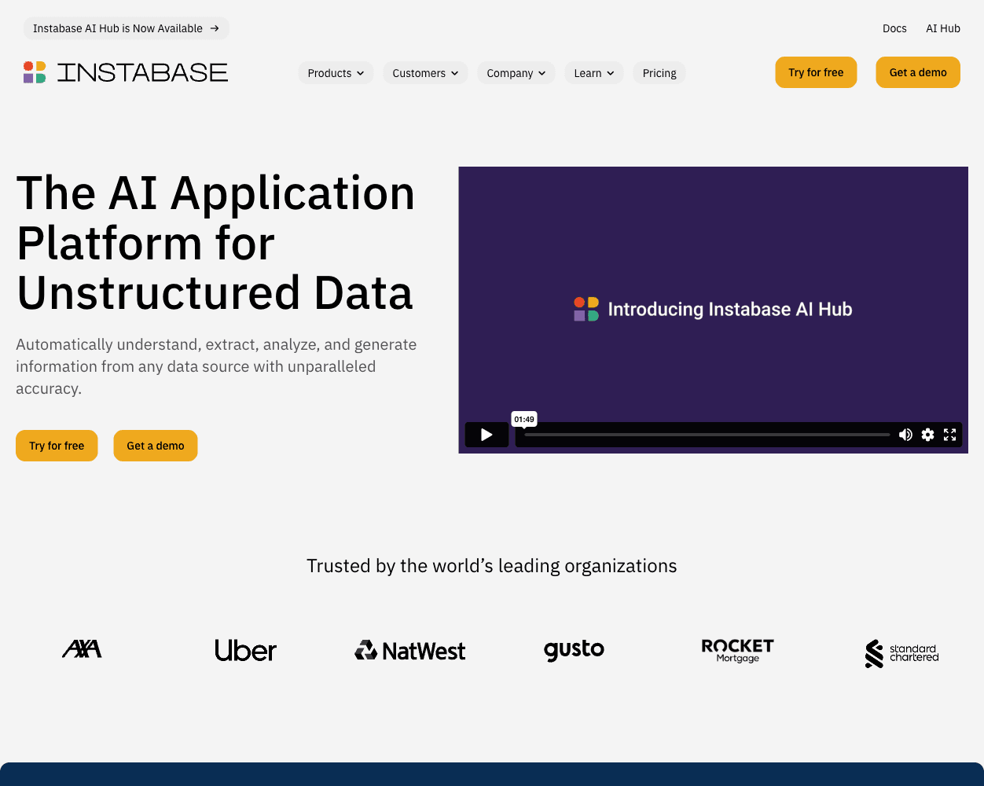984x786 pixels.
Task: Click the 01:49 video duration label
Action: pyautogui.click(x=524, y=420)
